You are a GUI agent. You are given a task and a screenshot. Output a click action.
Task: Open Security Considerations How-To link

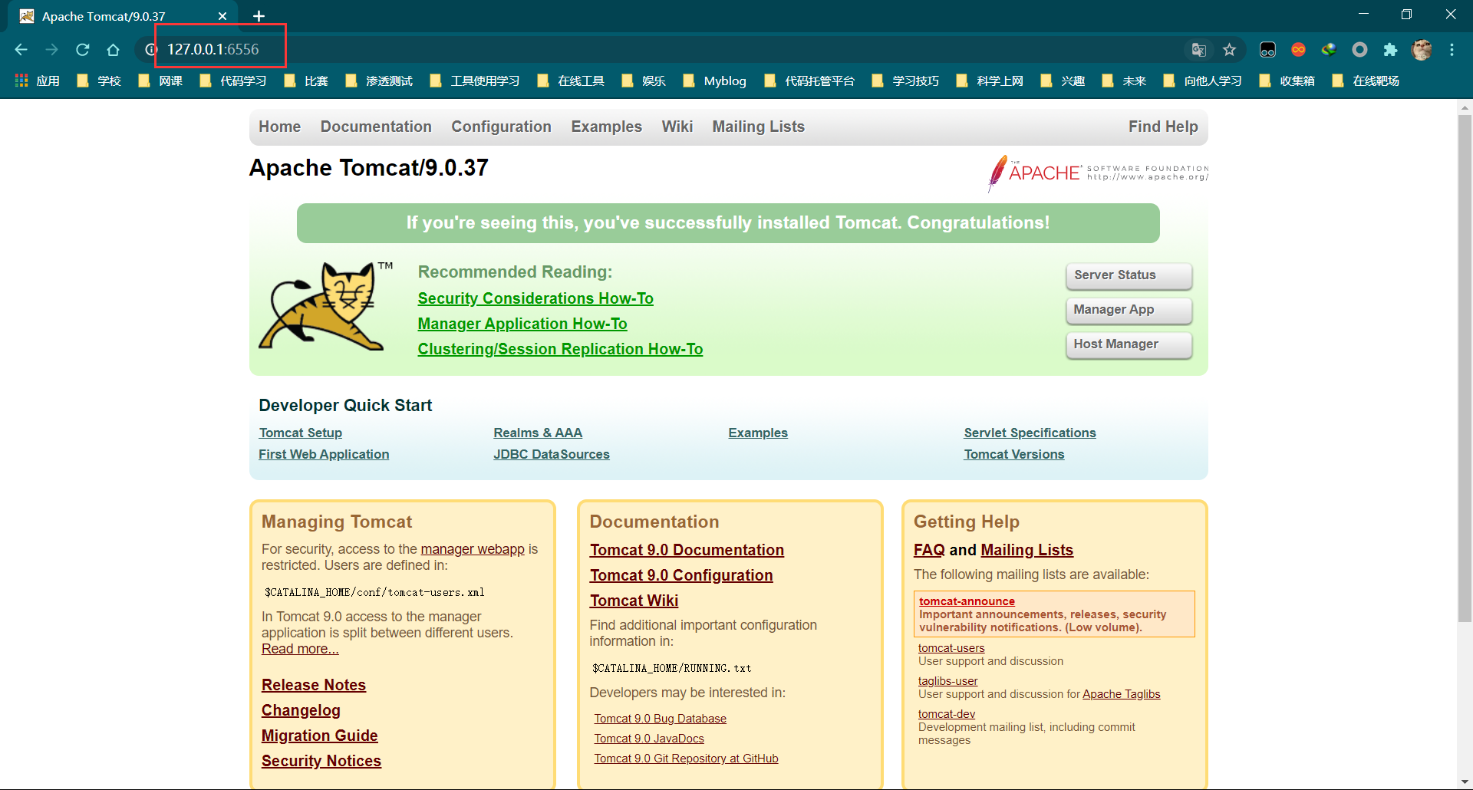[535, 298]
